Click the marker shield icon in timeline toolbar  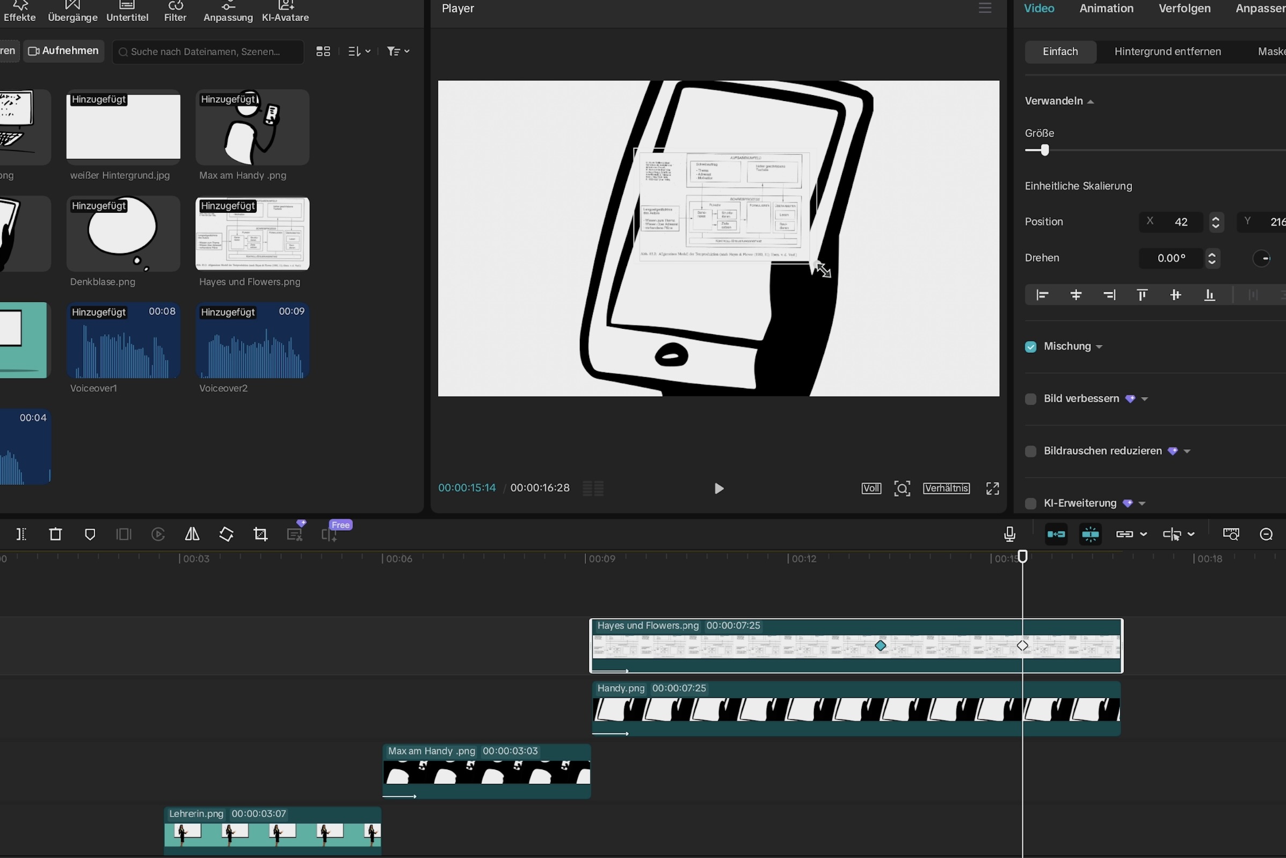click(90, 534)
